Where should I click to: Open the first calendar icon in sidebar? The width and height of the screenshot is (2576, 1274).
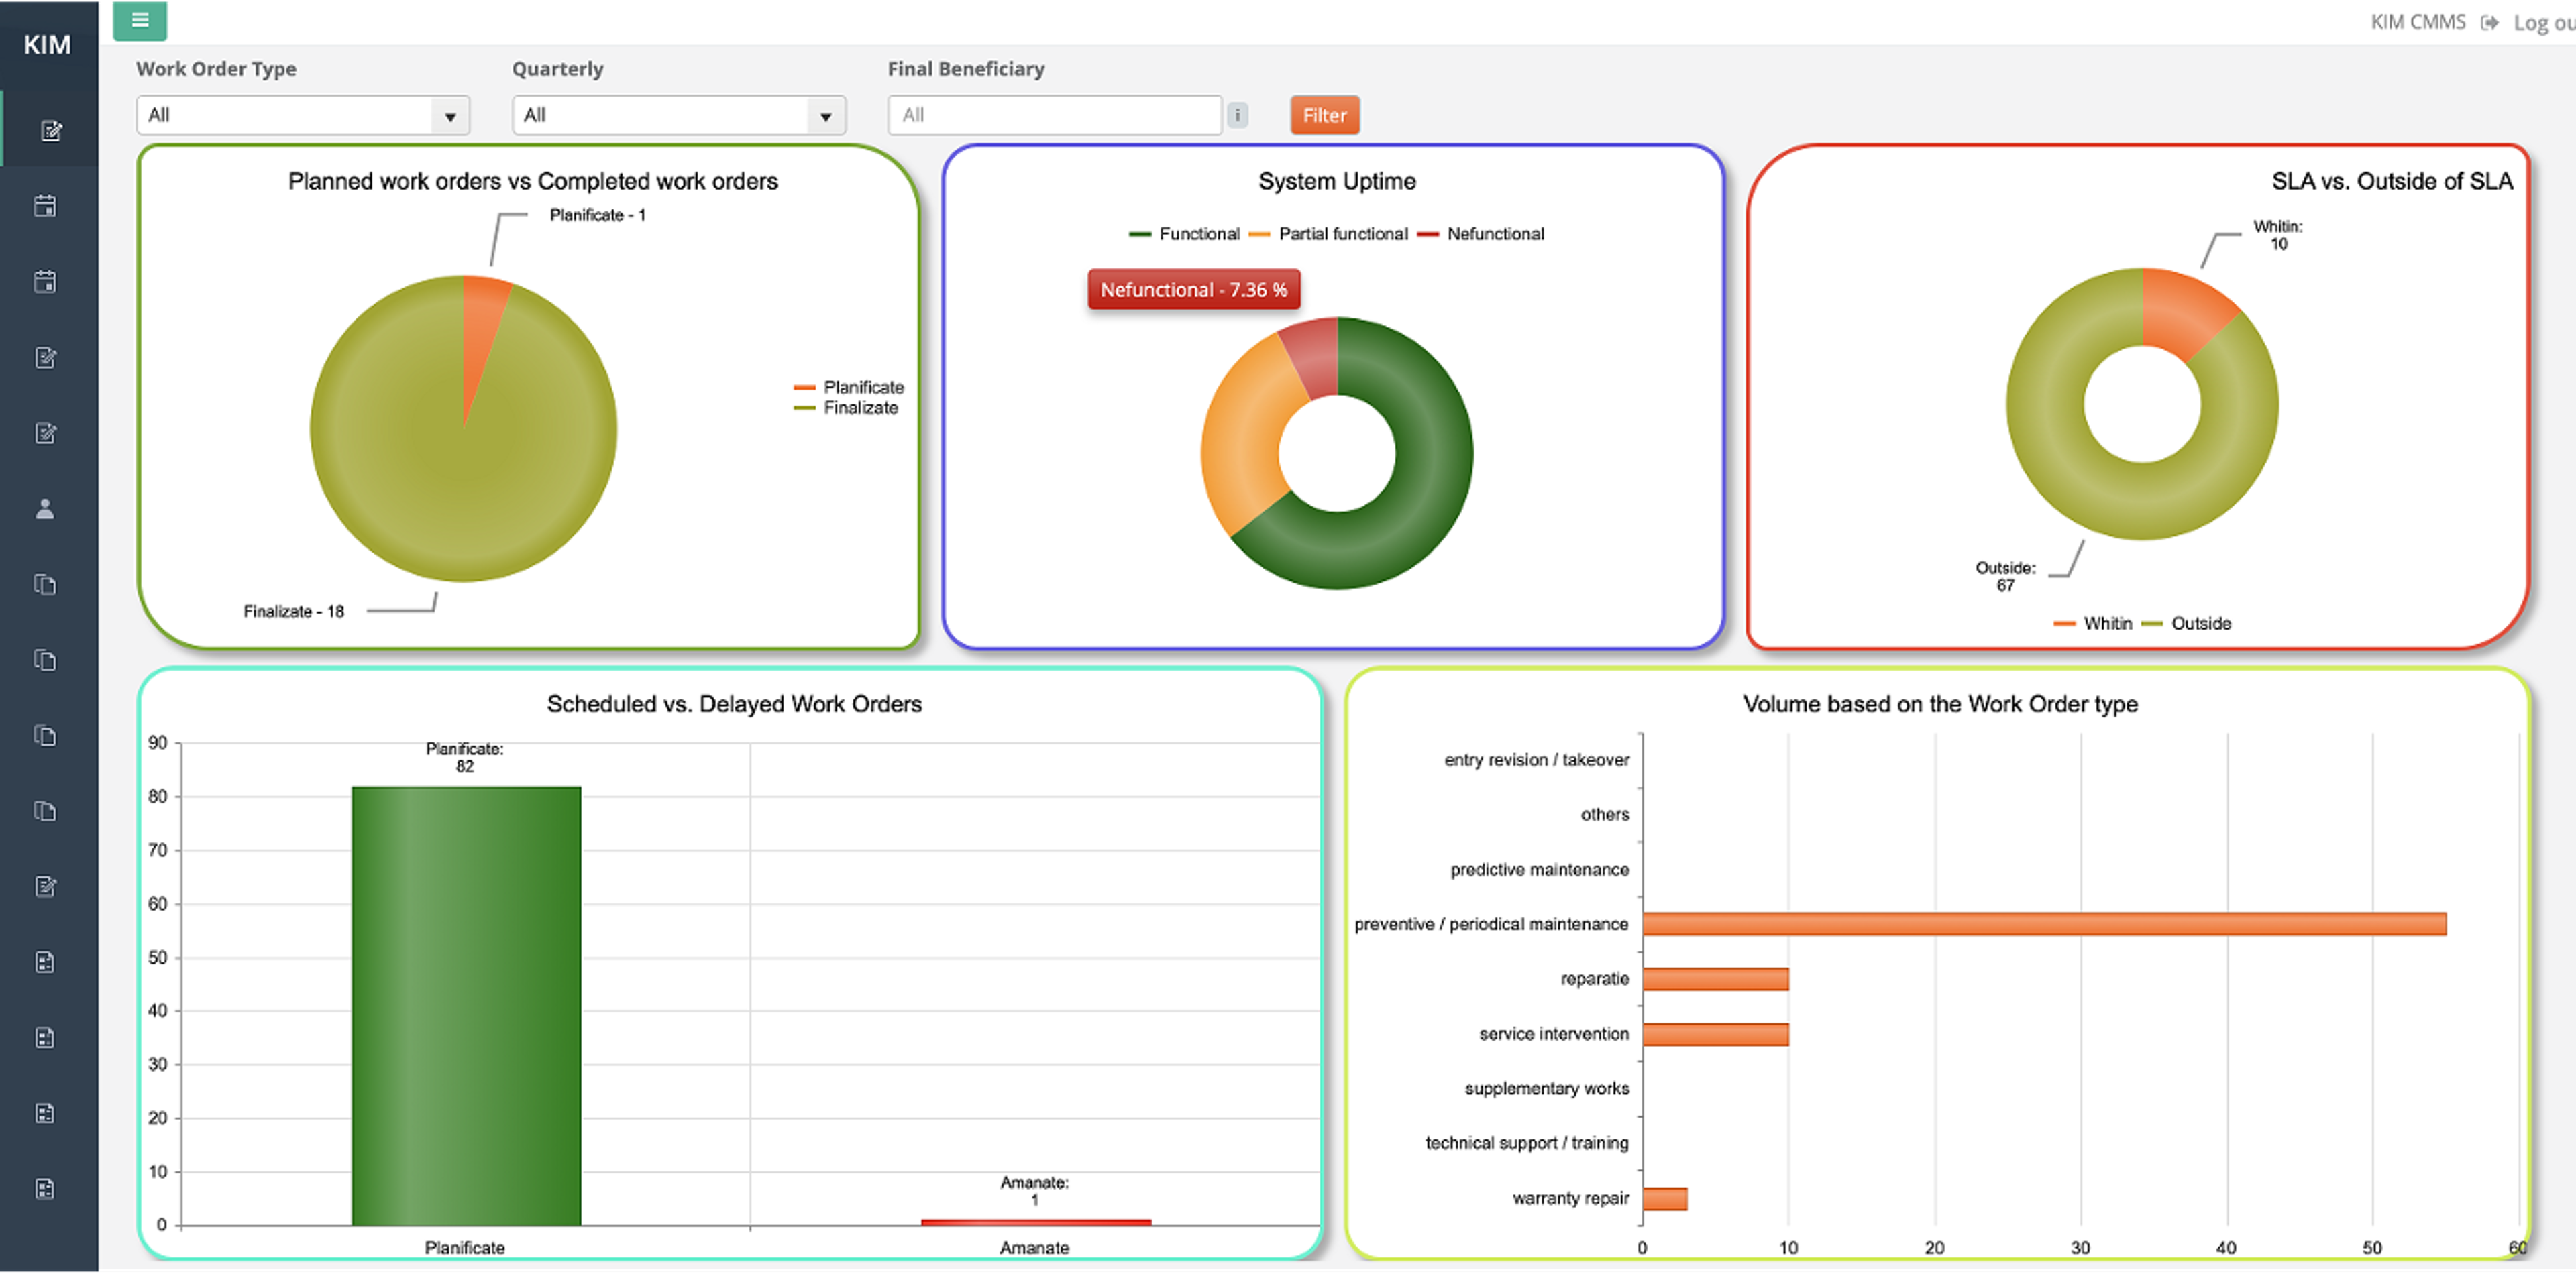(x=45, y=206)
